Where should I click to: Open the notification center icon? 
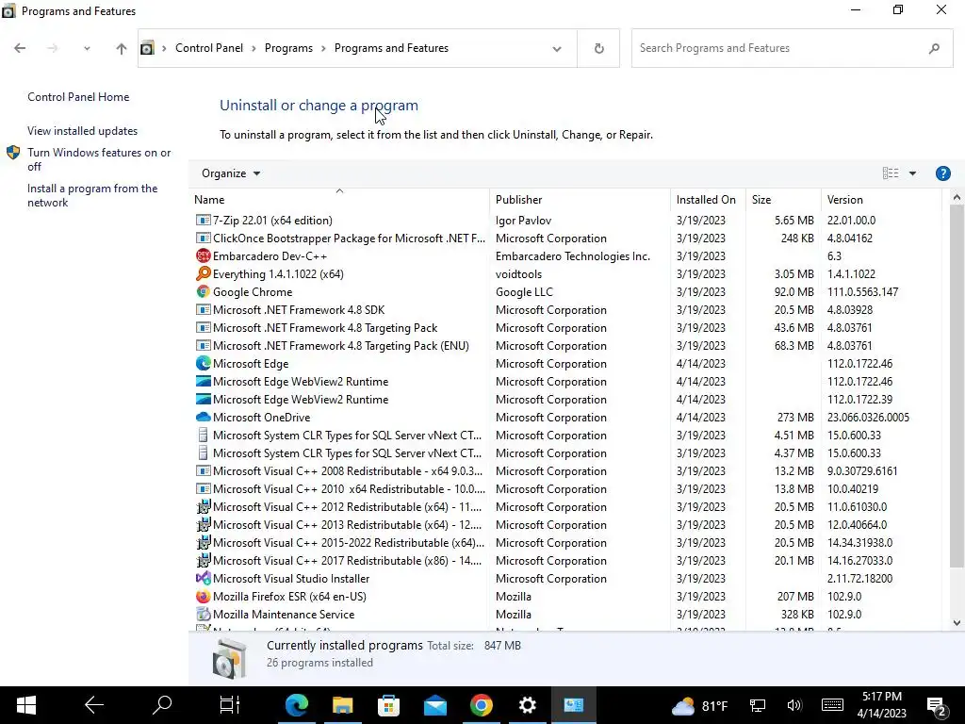click(x=937, y=706)
